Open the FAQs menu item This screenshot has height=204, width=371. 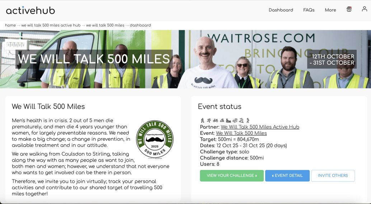(309, 10)
